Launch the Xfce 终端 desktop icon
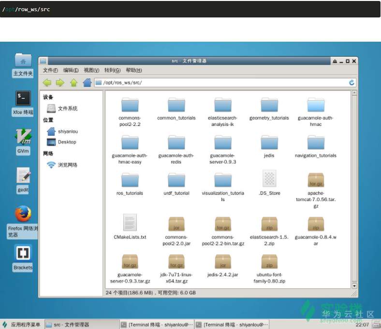Image resolution: width=381 pixels, height=329 pixels. (x=23, y=103)
